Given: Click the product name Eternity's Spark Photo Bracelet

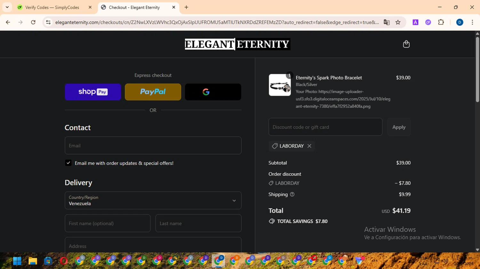Looking at the screenshot, I should (329, 78).
